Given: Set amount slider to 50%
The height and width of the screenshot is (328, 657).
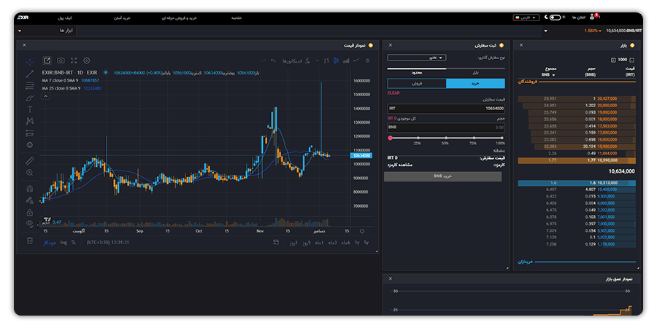Looking at the screenshot, I should tap(446, 138).
